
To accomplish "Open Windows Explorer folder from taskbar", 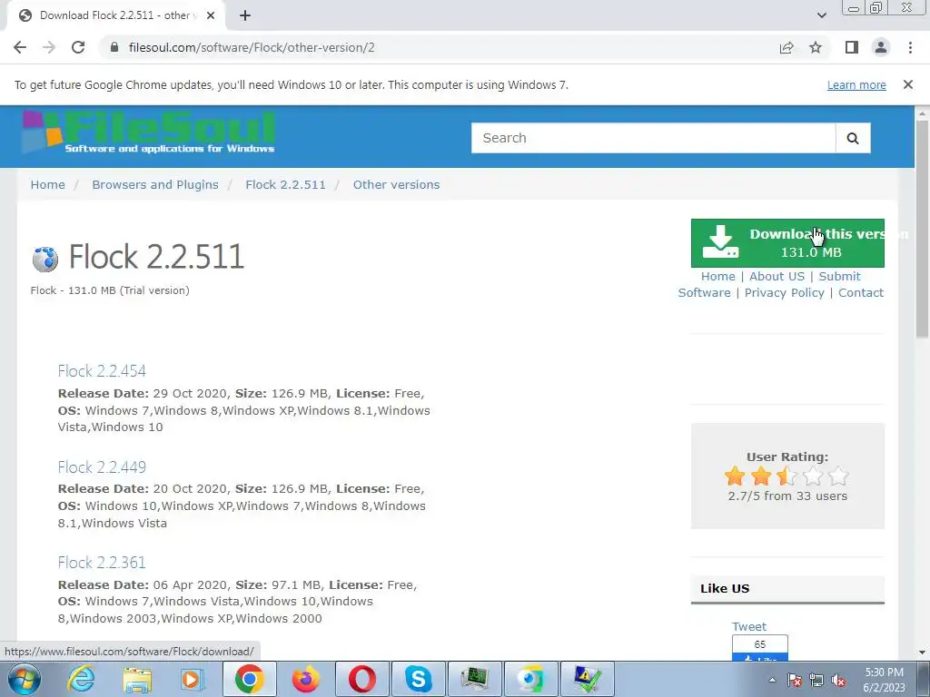I will point(137,679).
